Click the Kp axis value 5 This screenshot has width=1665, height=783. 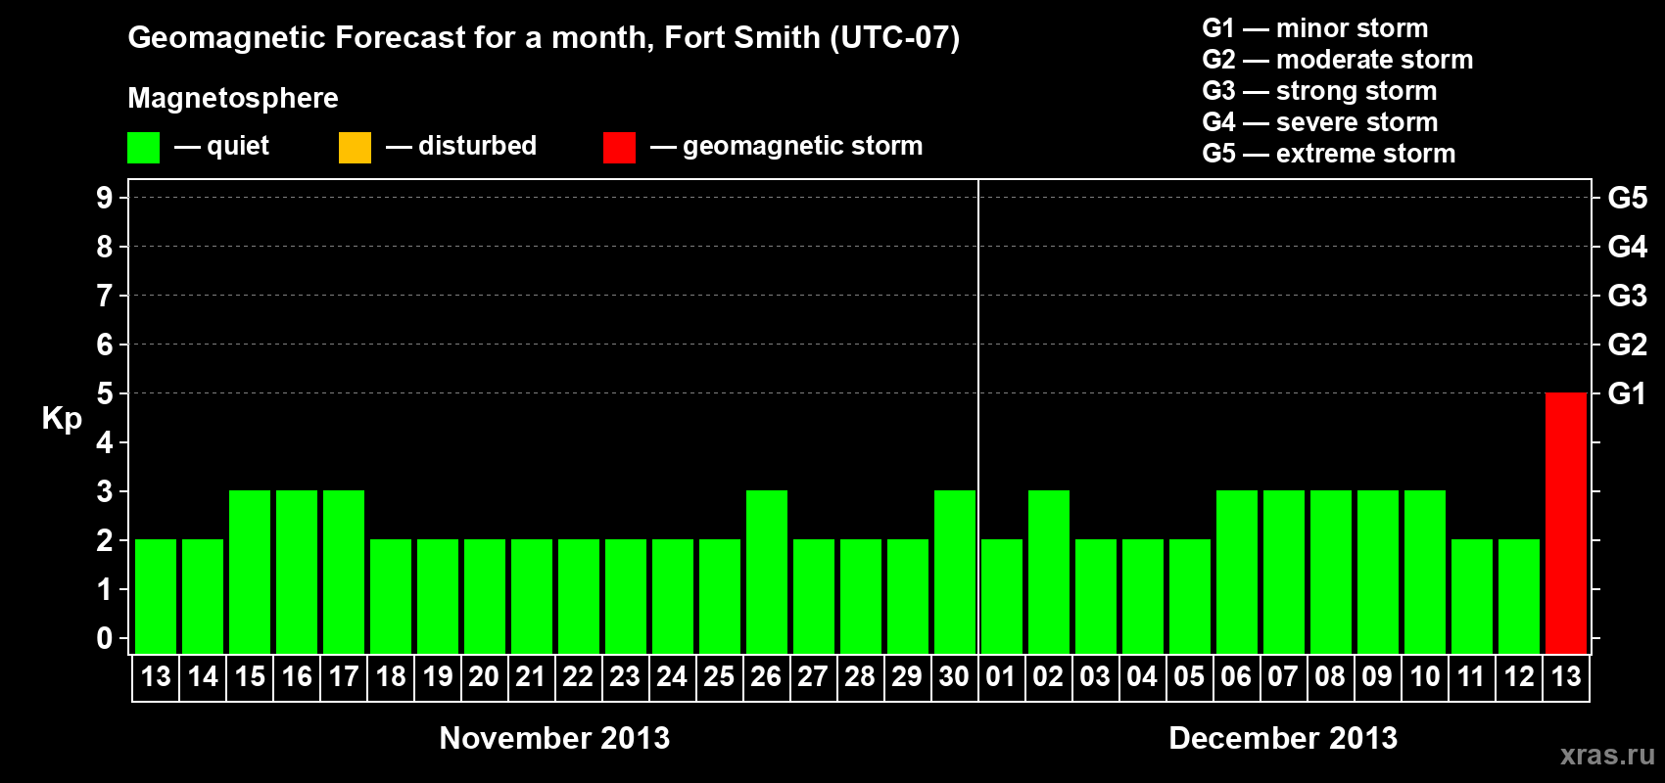tap(105, 393)
